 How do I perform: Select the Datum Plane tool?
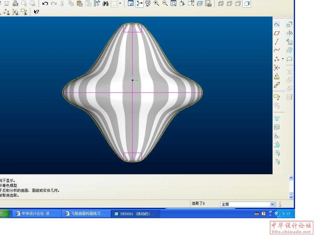coord(277,33)
